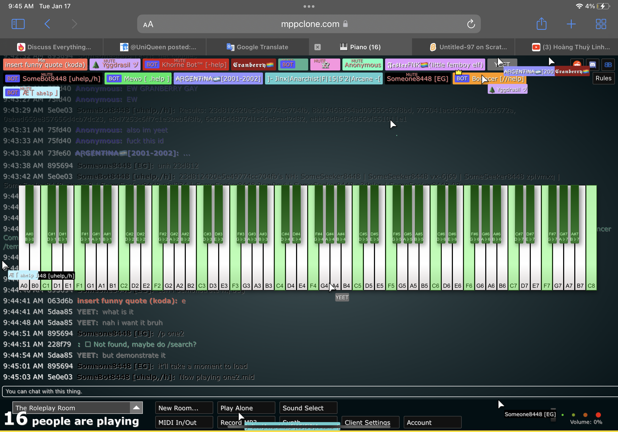Open the Discuss Everything tab favicon
The image size is (618, 432).
pyautogui.click(x=21, y=47)
